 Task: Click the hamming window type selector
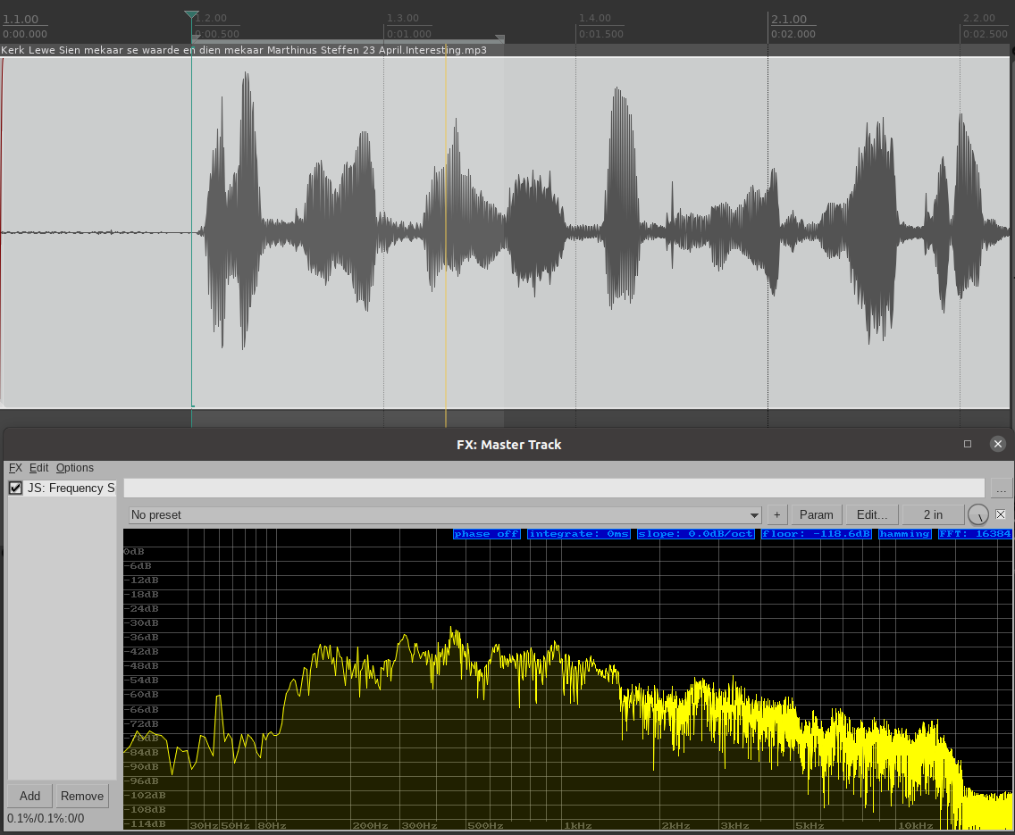(905, 534)
